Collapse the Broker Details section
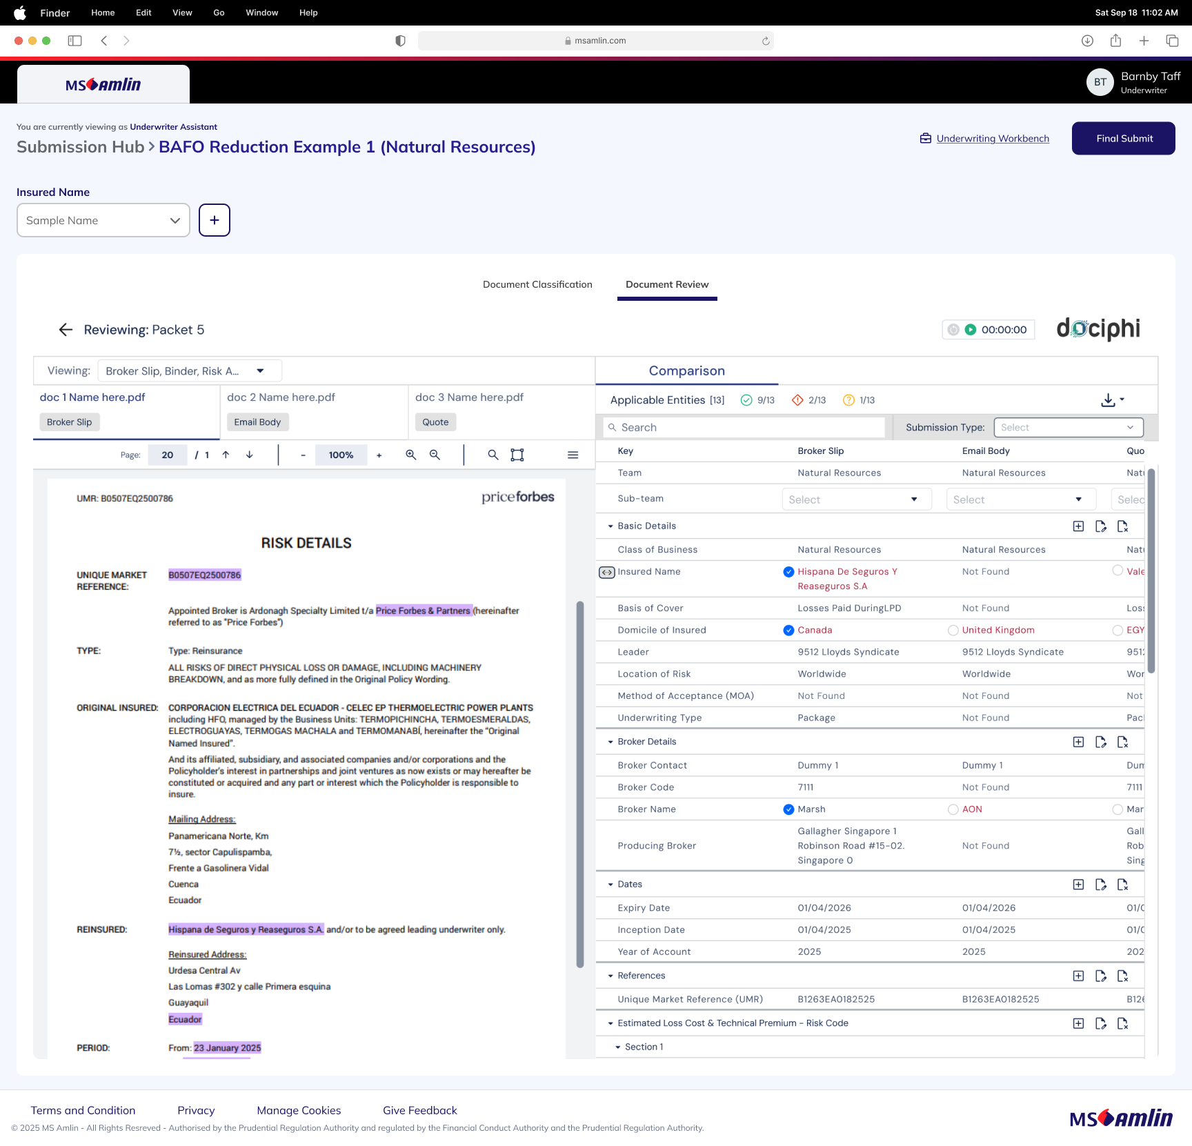This screenshot has height=1146, width=1192. pyautogui.click(x=610, y=742)
